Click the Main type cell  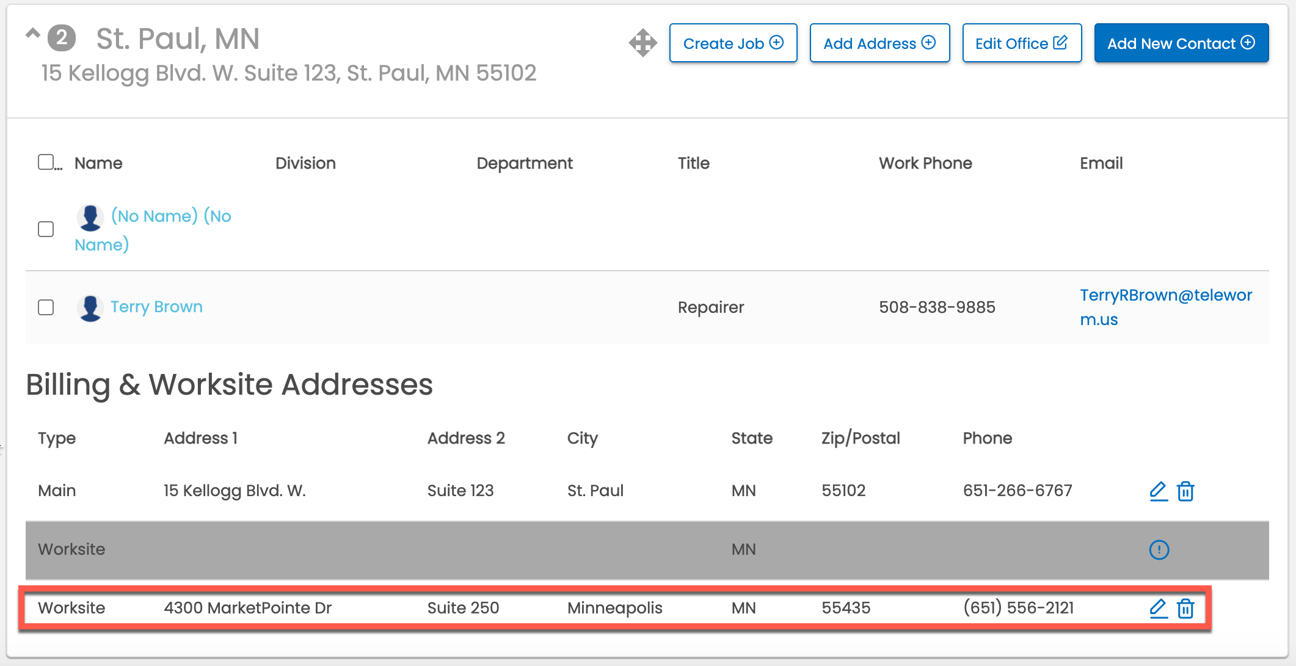pos(57,490)
